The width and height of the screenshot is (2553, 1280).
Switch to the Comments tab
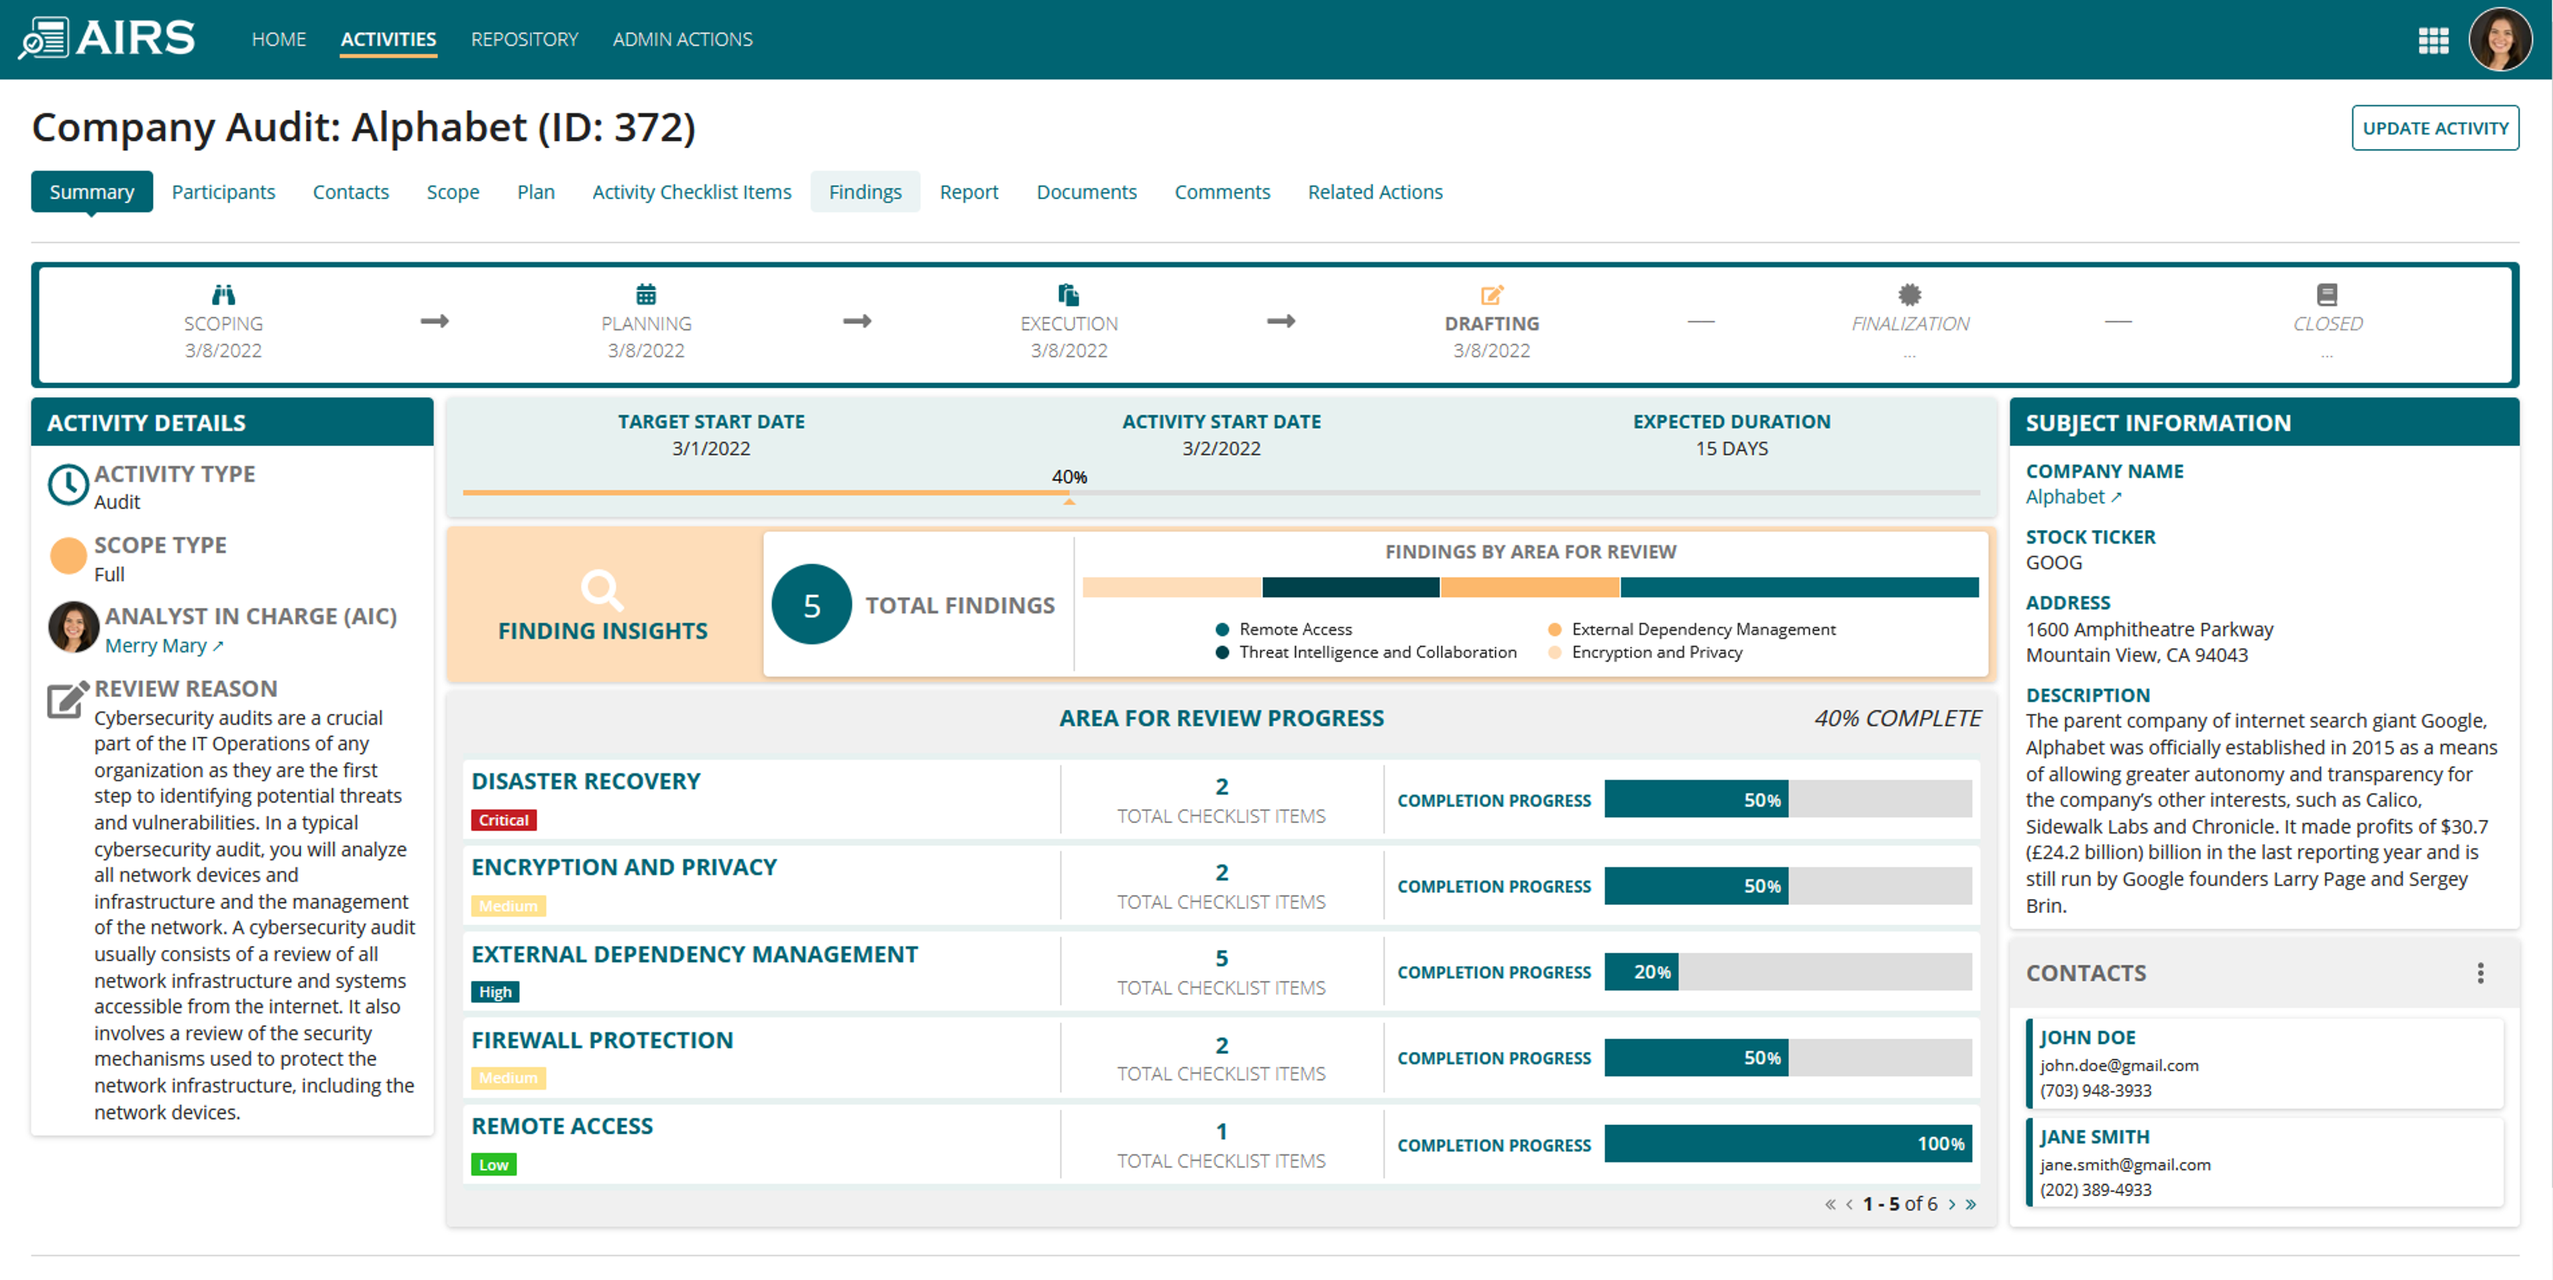pos(1222,192)
